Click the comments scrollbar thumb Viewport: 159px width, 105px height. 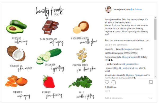(x=155, y=29)
